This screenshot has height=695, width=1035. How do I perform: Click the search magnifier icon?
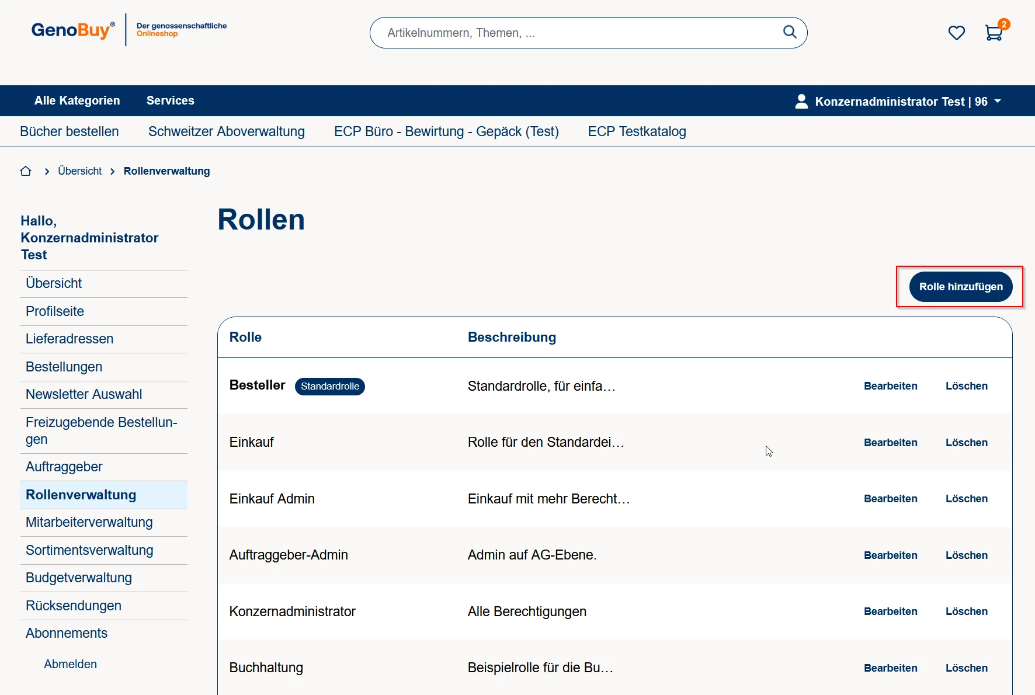790,32
